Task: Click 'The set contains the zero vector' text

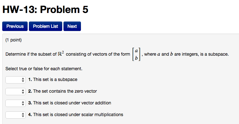Action: 65,91
